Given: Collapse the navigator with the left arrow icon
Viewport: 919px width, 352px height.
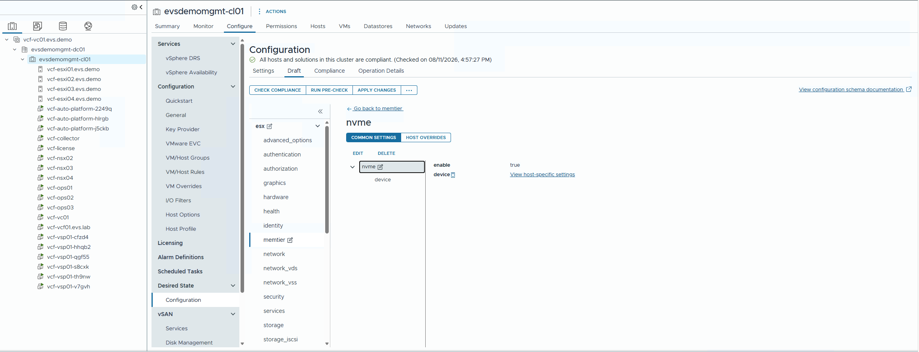Looking at the screenshot, I should [x=141, y=7].
